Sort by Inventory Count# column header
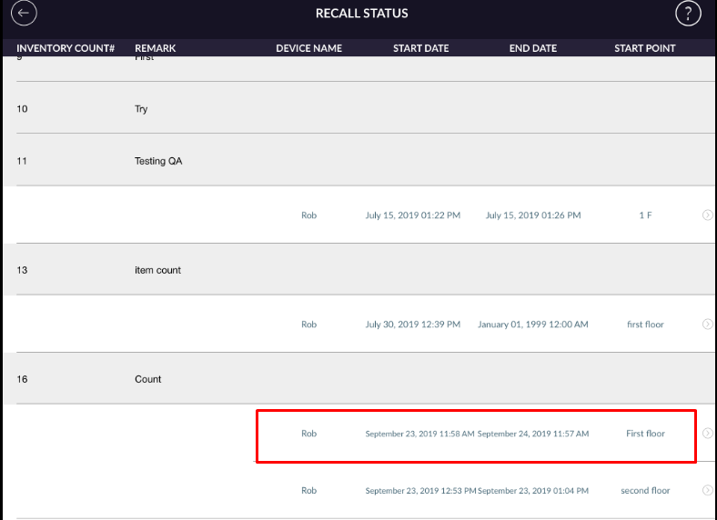The image size is (717, 520). click(66, 48)
